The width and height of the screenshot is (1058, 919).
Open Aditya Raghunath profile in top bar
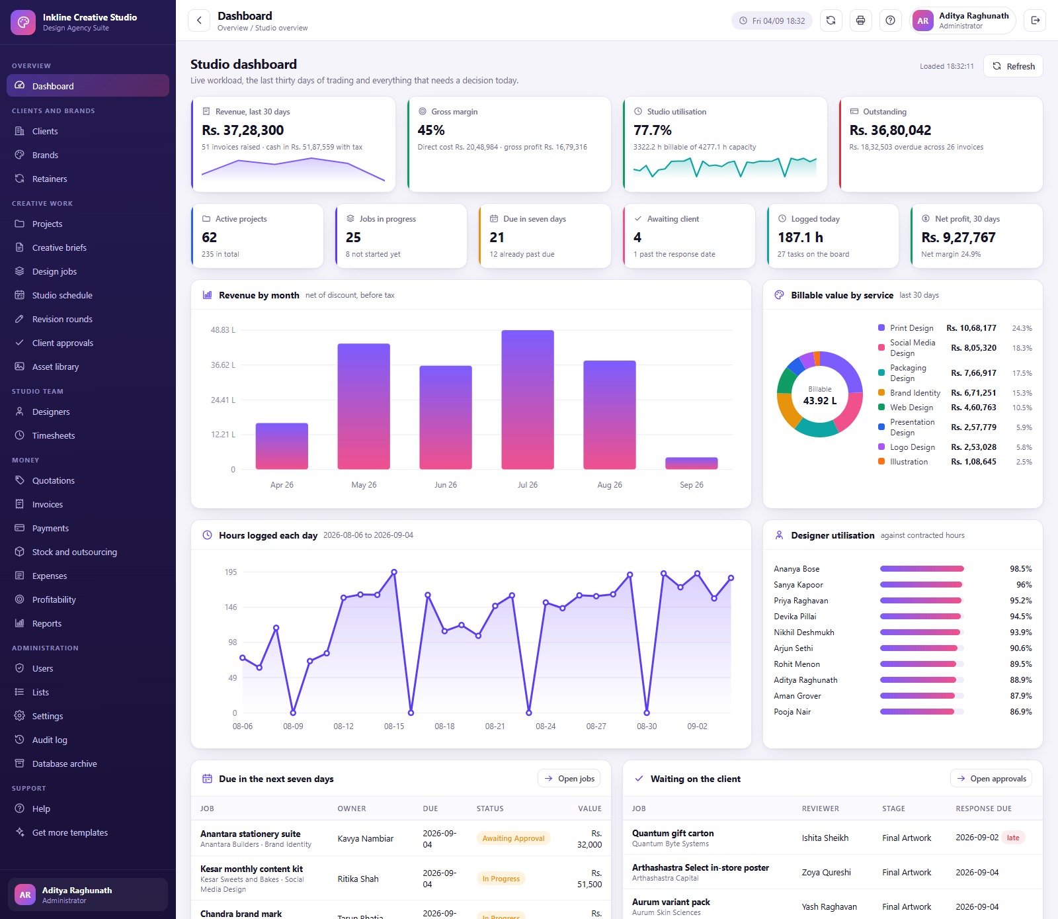963,21
